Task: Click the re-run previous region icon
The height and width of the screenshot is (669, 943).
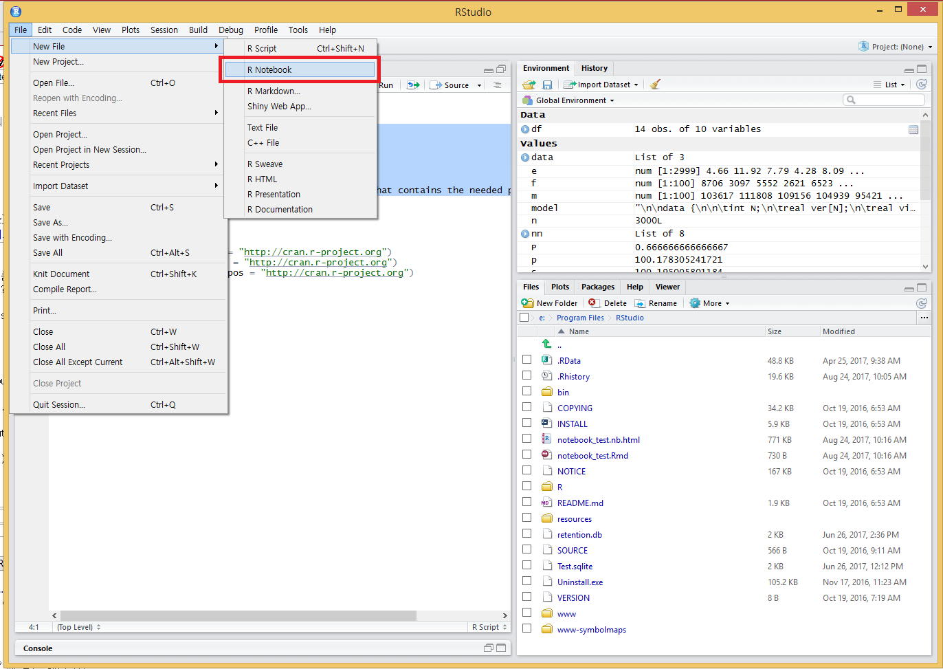Action: click(x=413, y=85)
